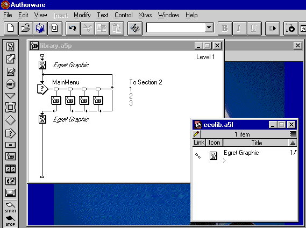Select the Decision diamond icon in palette
The height and width of the screenshot is (228, 306).
pyautogui.click(x=10, y=120)
